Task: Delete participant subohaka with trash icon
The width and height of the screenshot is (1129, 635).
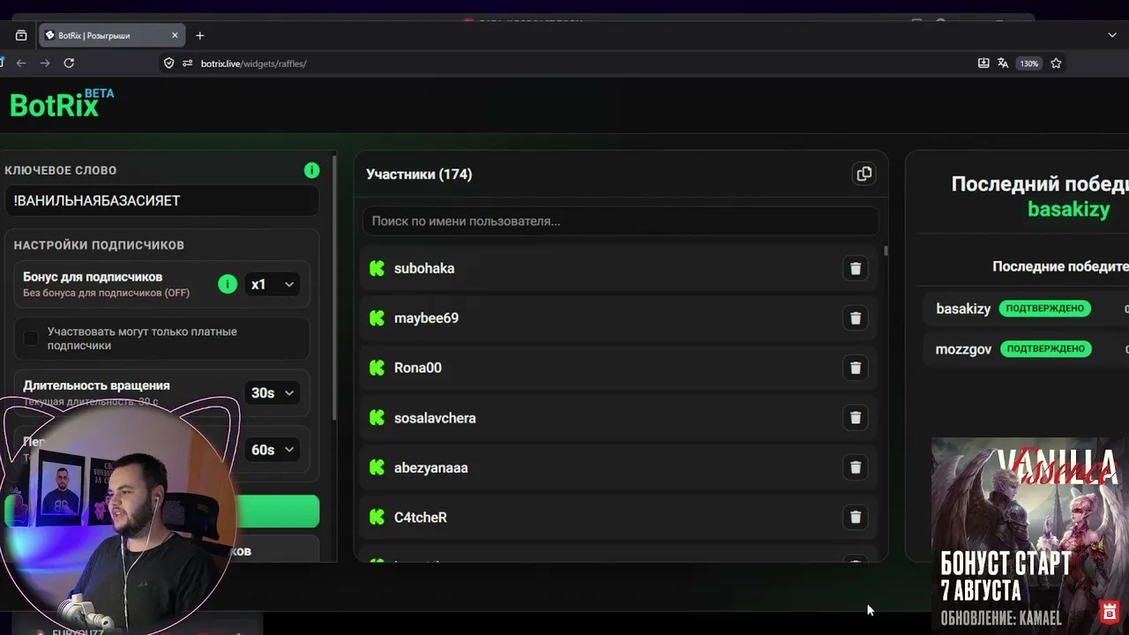Action: (x=855, y=268)
